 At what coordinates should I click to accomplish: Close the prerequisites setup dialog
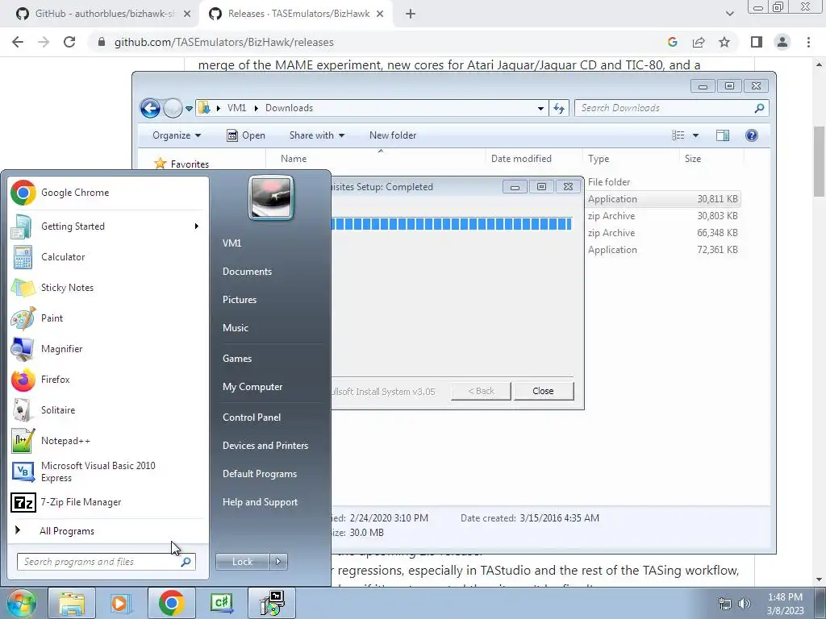click(x=543, y=391)
